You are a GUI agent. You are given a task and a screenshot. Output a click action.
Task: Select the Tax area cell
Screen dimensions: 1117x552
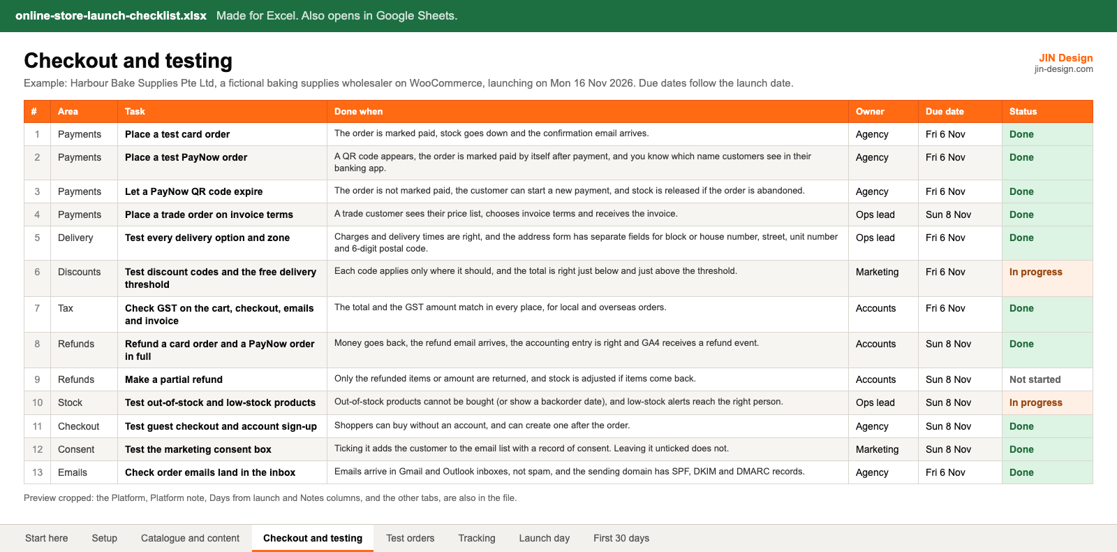point(84,314)
